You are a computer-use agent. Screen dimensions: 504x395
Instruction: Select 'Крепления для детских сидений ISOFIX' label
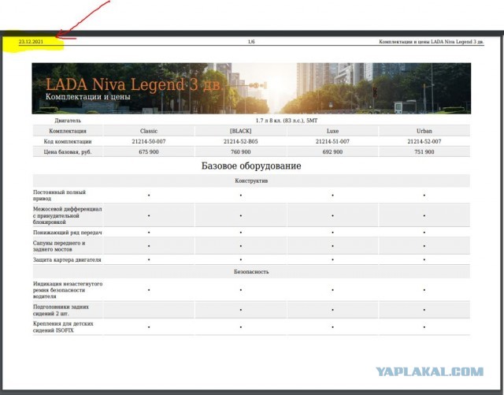click(63, 327)
